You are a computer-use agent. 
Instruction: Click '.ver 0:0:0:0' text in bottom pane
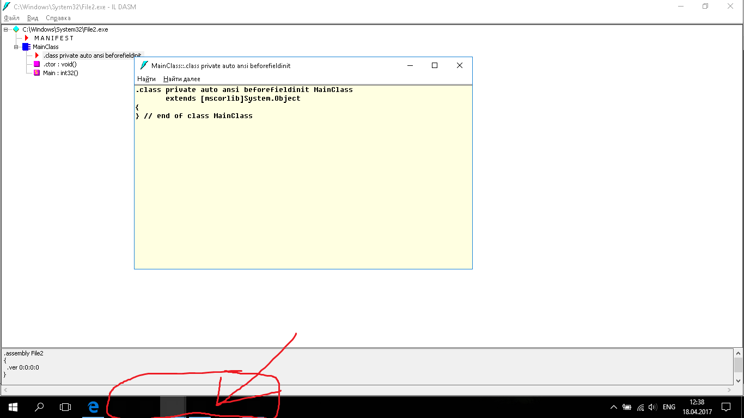23,367
